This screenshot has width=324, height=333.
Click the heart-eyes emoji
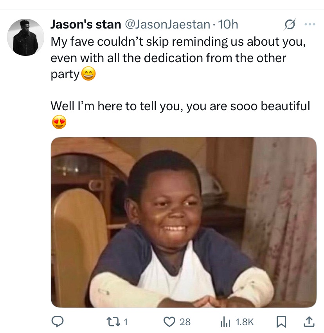tap(59, 123)
